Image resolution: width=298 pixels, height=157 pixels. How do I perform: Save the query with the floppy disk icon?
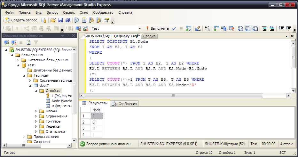[60, 20]
